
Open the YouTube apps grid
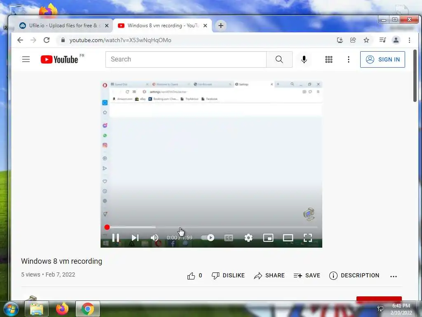(328, 59)
